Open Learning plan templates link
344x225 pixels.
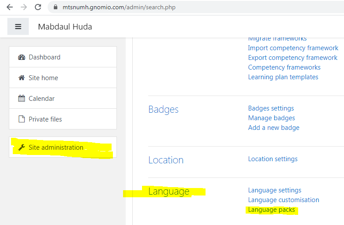pyautogui.click(x=283, y=77)
